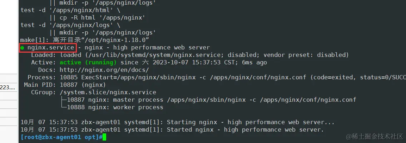
Task: Select the 223.... row in left panel
Action: pyautogui.click(x=8, y=87)
